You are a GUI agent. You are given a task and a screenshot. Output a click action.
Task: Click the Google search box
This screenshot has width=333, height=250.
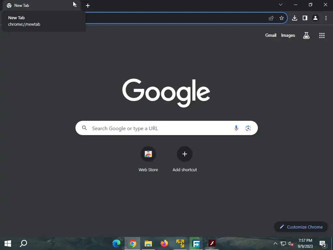click(x=166, y=128)
